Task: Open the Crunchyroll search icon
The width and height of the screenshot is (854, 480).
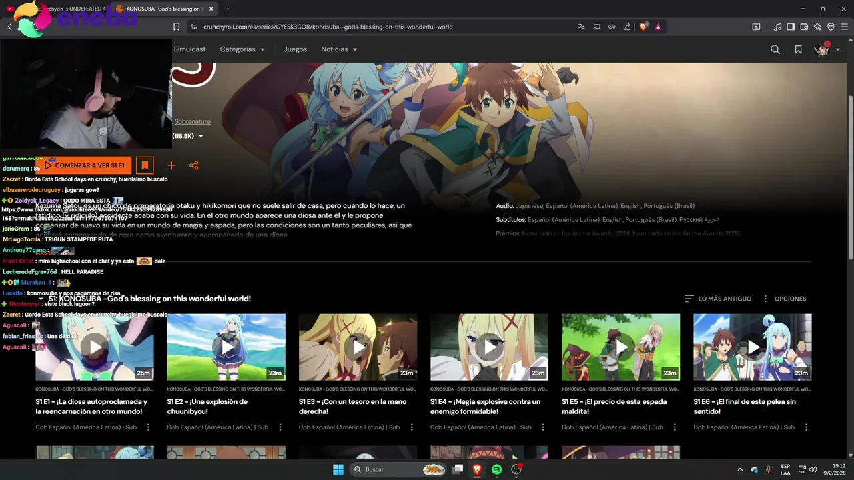Action: tap(775, 49)
